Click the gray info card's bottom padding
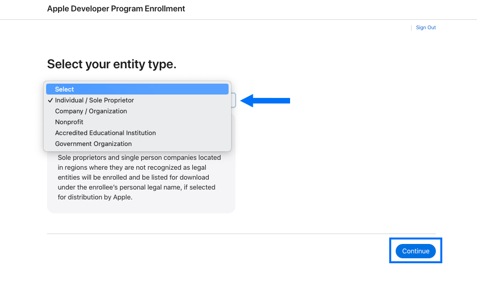Screen dimensions: 477x287 [141, 207]
